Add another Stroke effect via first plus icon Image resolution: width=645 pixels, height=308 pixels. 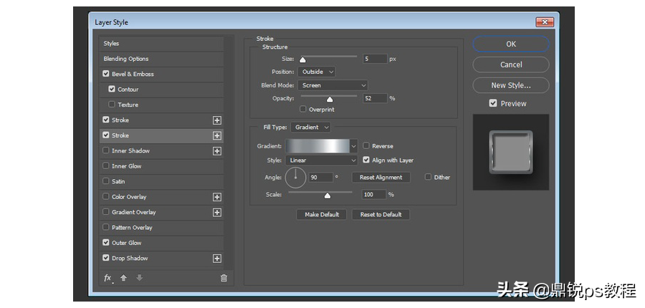pos(216,120)
